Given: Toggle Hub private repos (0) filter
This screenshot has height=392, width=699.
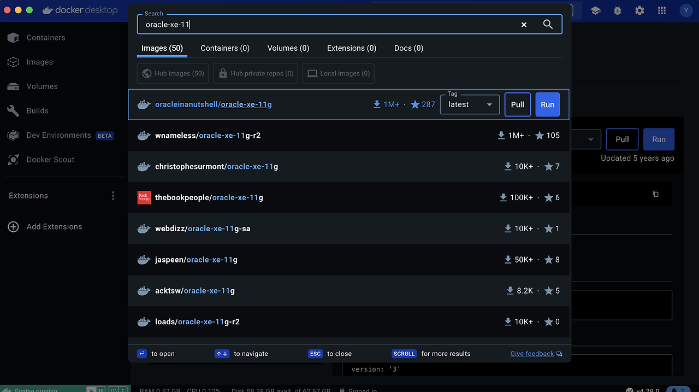Looking at the screenshot, I should pyautogui.click(x=255, y=73).
